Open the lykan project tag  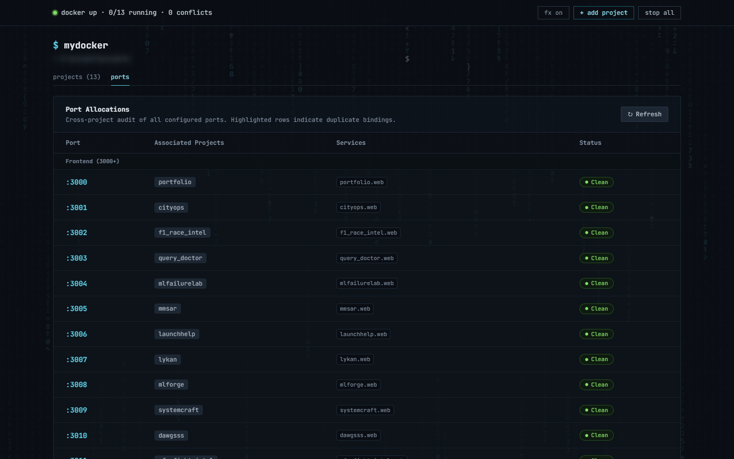tap(168, 360)
